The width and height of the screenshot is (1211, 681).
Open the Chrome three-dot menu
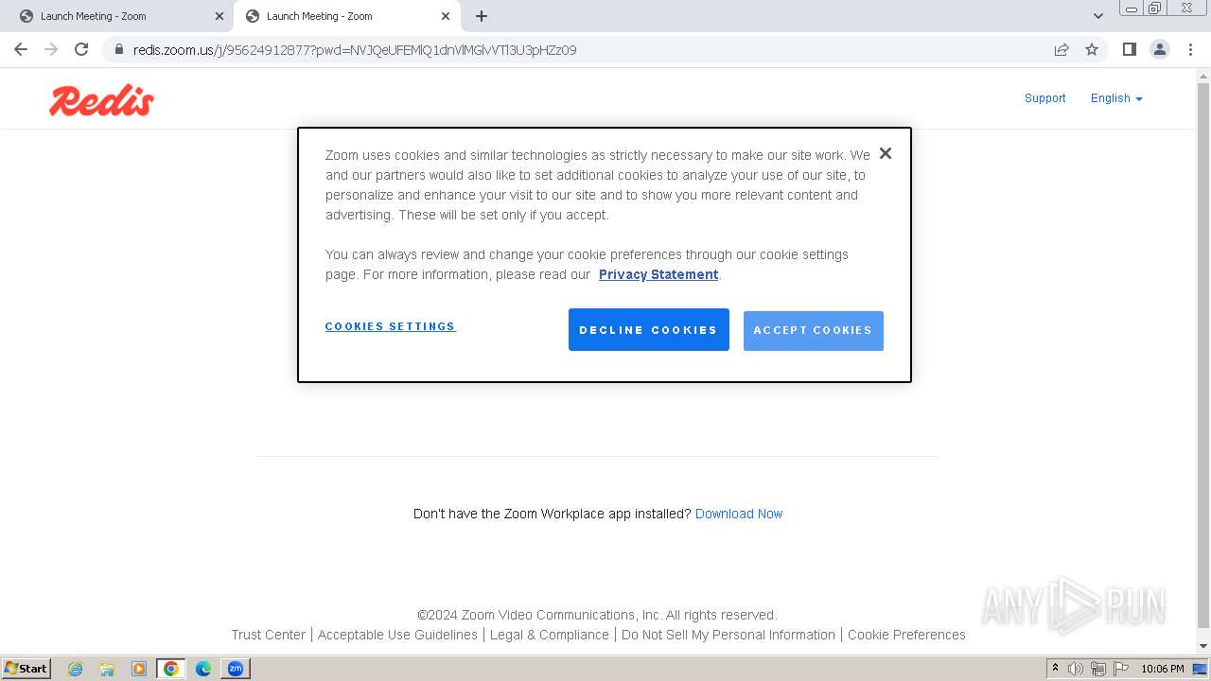(1190, 49)
